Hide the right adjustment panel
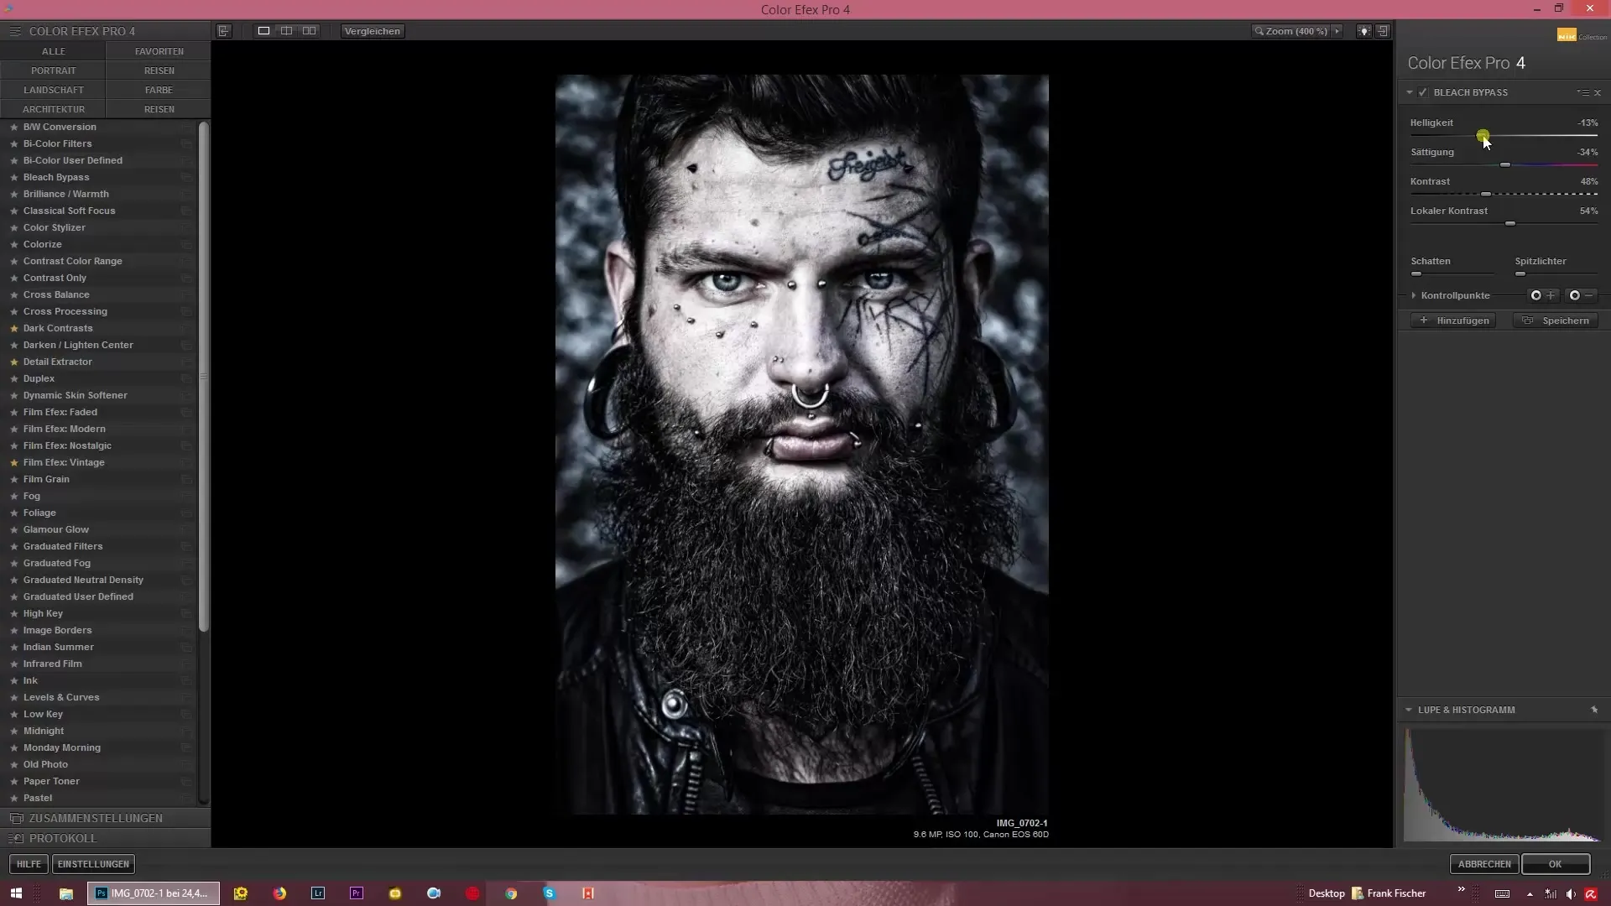 [1383, 31]
